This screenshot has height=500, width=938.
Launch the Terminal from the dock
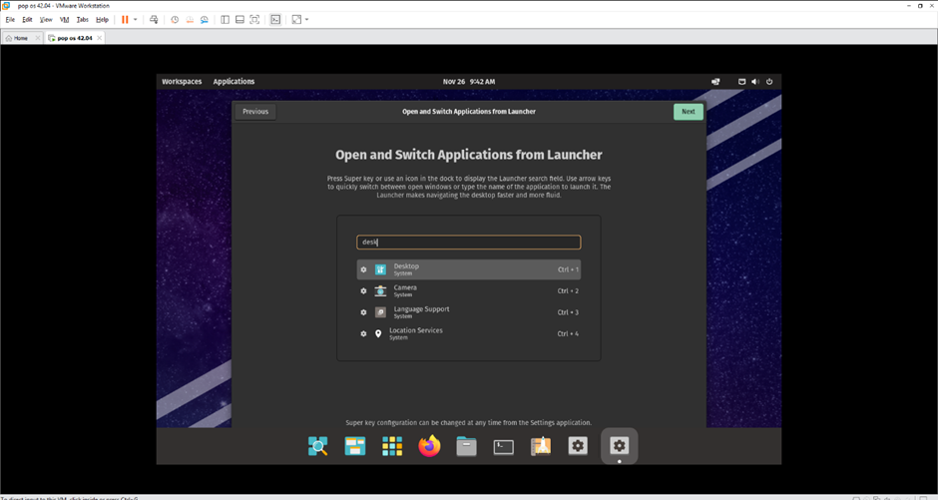(504, 446)
